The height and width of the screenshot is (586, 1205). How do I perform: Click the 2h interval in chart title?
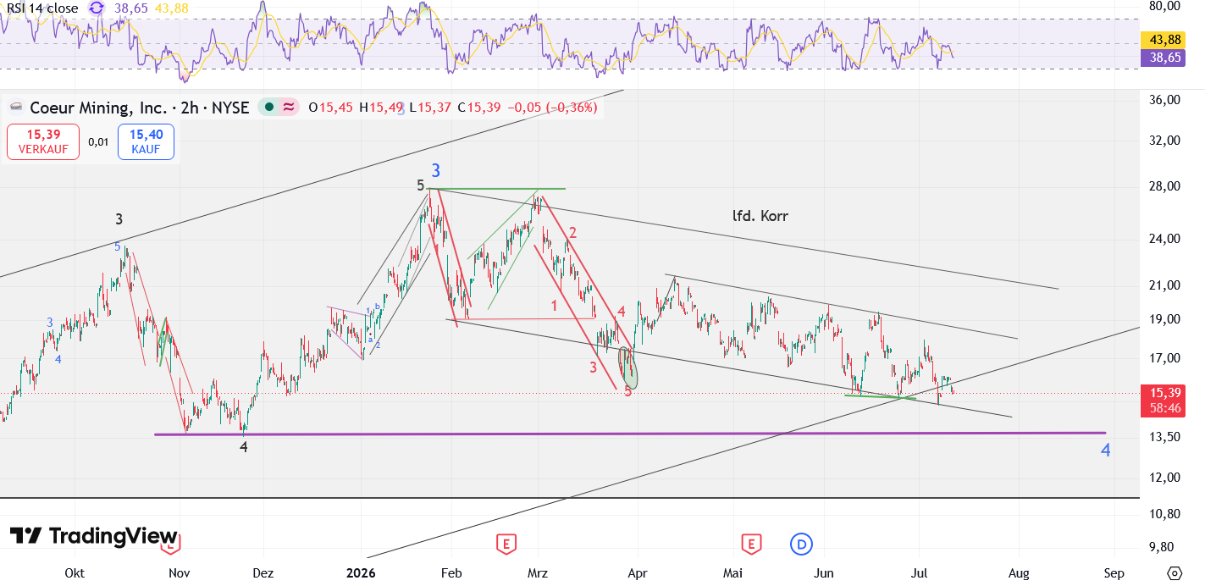pyautogui.click(x=190, y=108)
